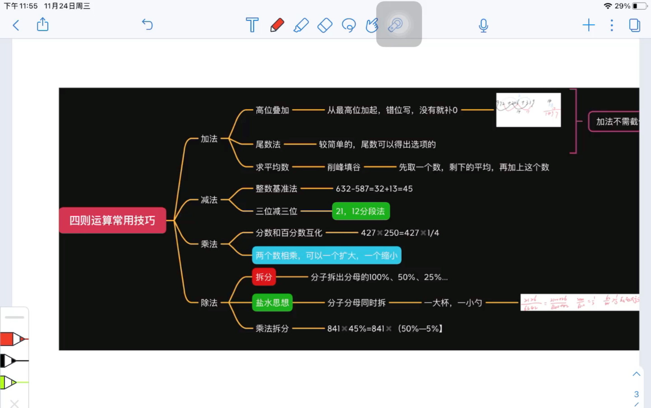651x408 pixels.
Task: Tap the 乘法拆分 node
Action: point(272,328)
